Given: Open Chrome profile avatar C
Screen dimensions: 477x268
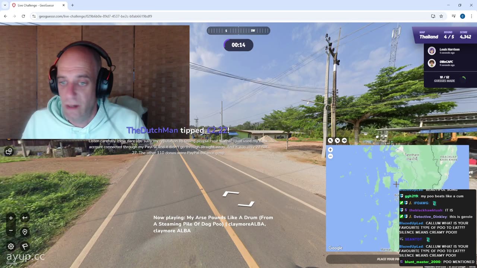Looking at the screenshot, I should [x=462, y=16].
